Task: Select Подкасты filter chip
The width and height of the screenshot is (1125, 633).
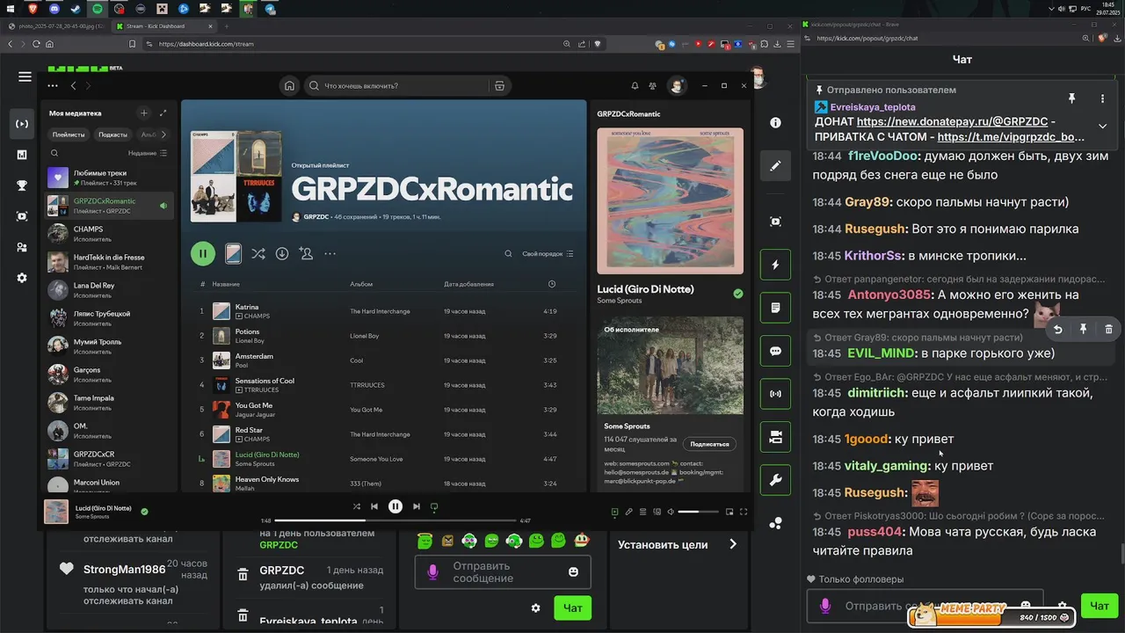Action: [x=113, y=135]
